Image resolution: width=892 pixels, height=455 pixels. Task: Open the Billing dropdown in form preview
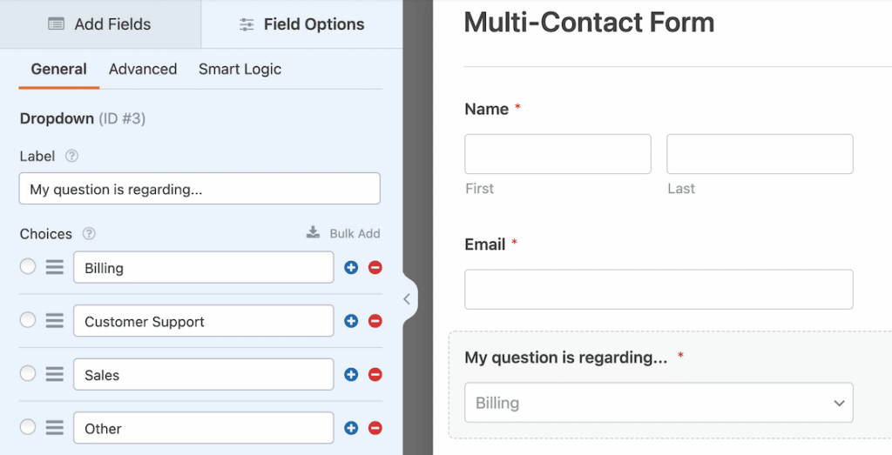[x=659, y=403]
